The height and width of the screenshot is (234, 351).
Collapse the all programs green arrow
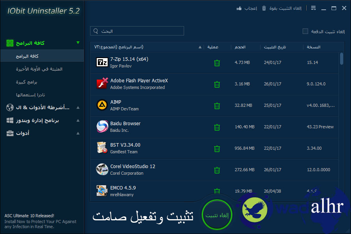[78, 43]
